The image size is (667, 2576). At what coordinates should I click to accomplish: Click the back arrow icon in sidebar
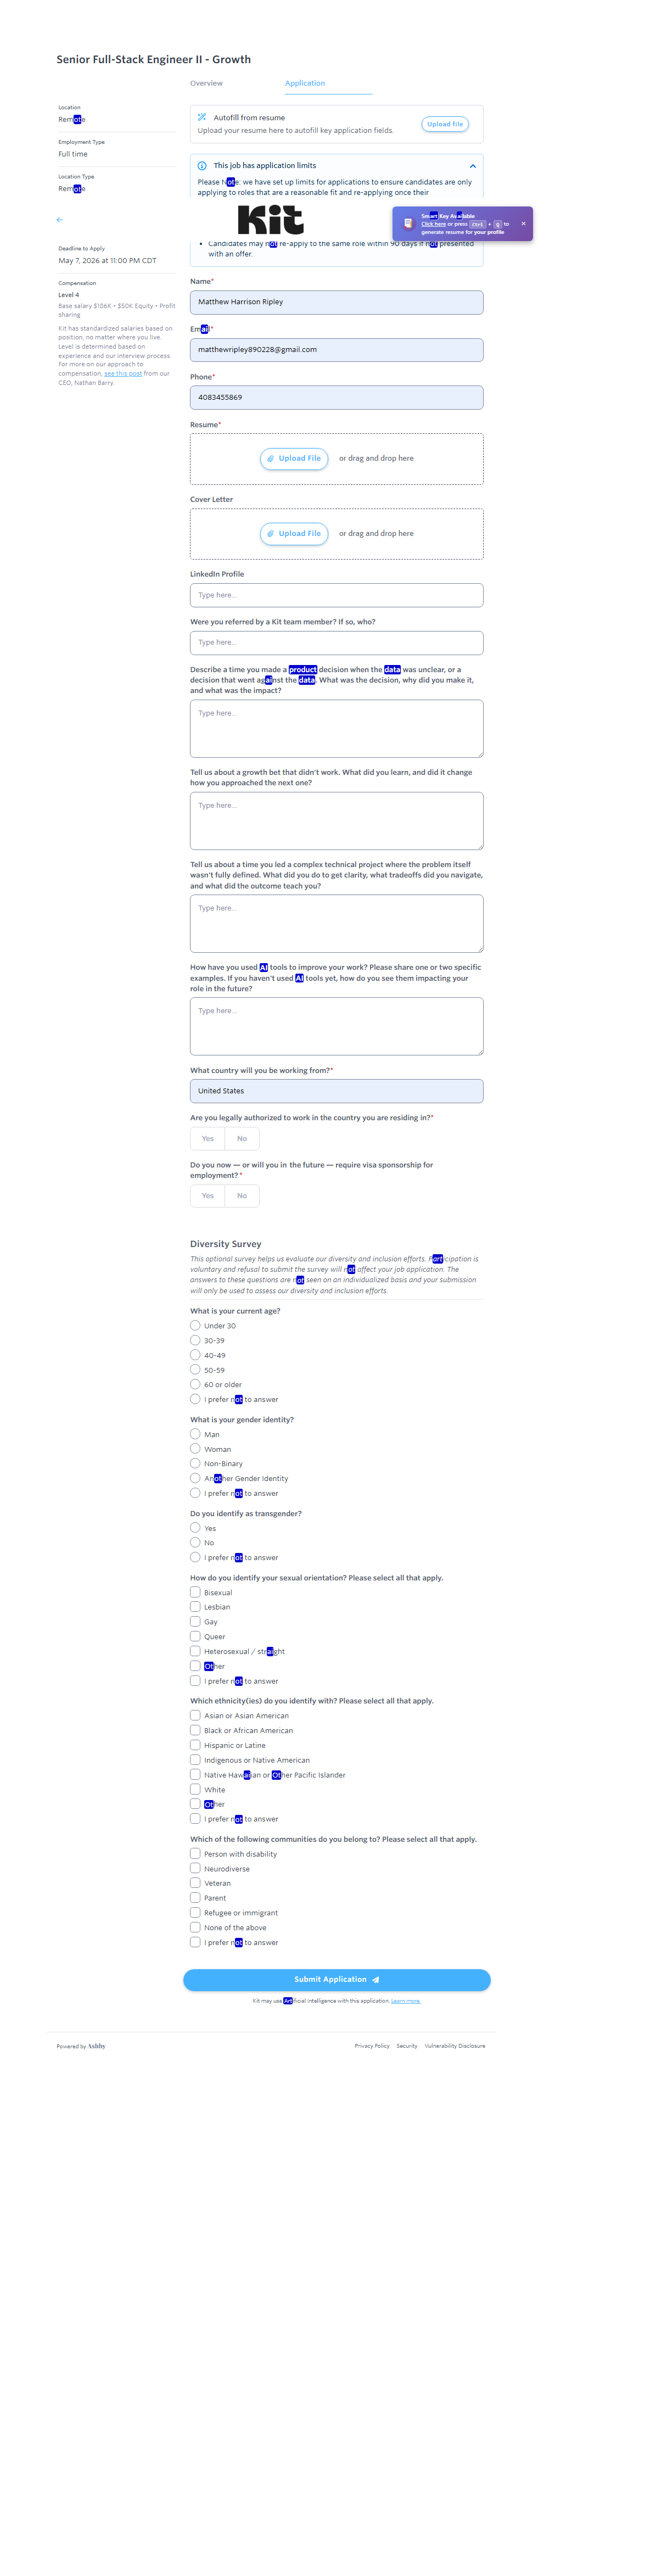point(59,219)
